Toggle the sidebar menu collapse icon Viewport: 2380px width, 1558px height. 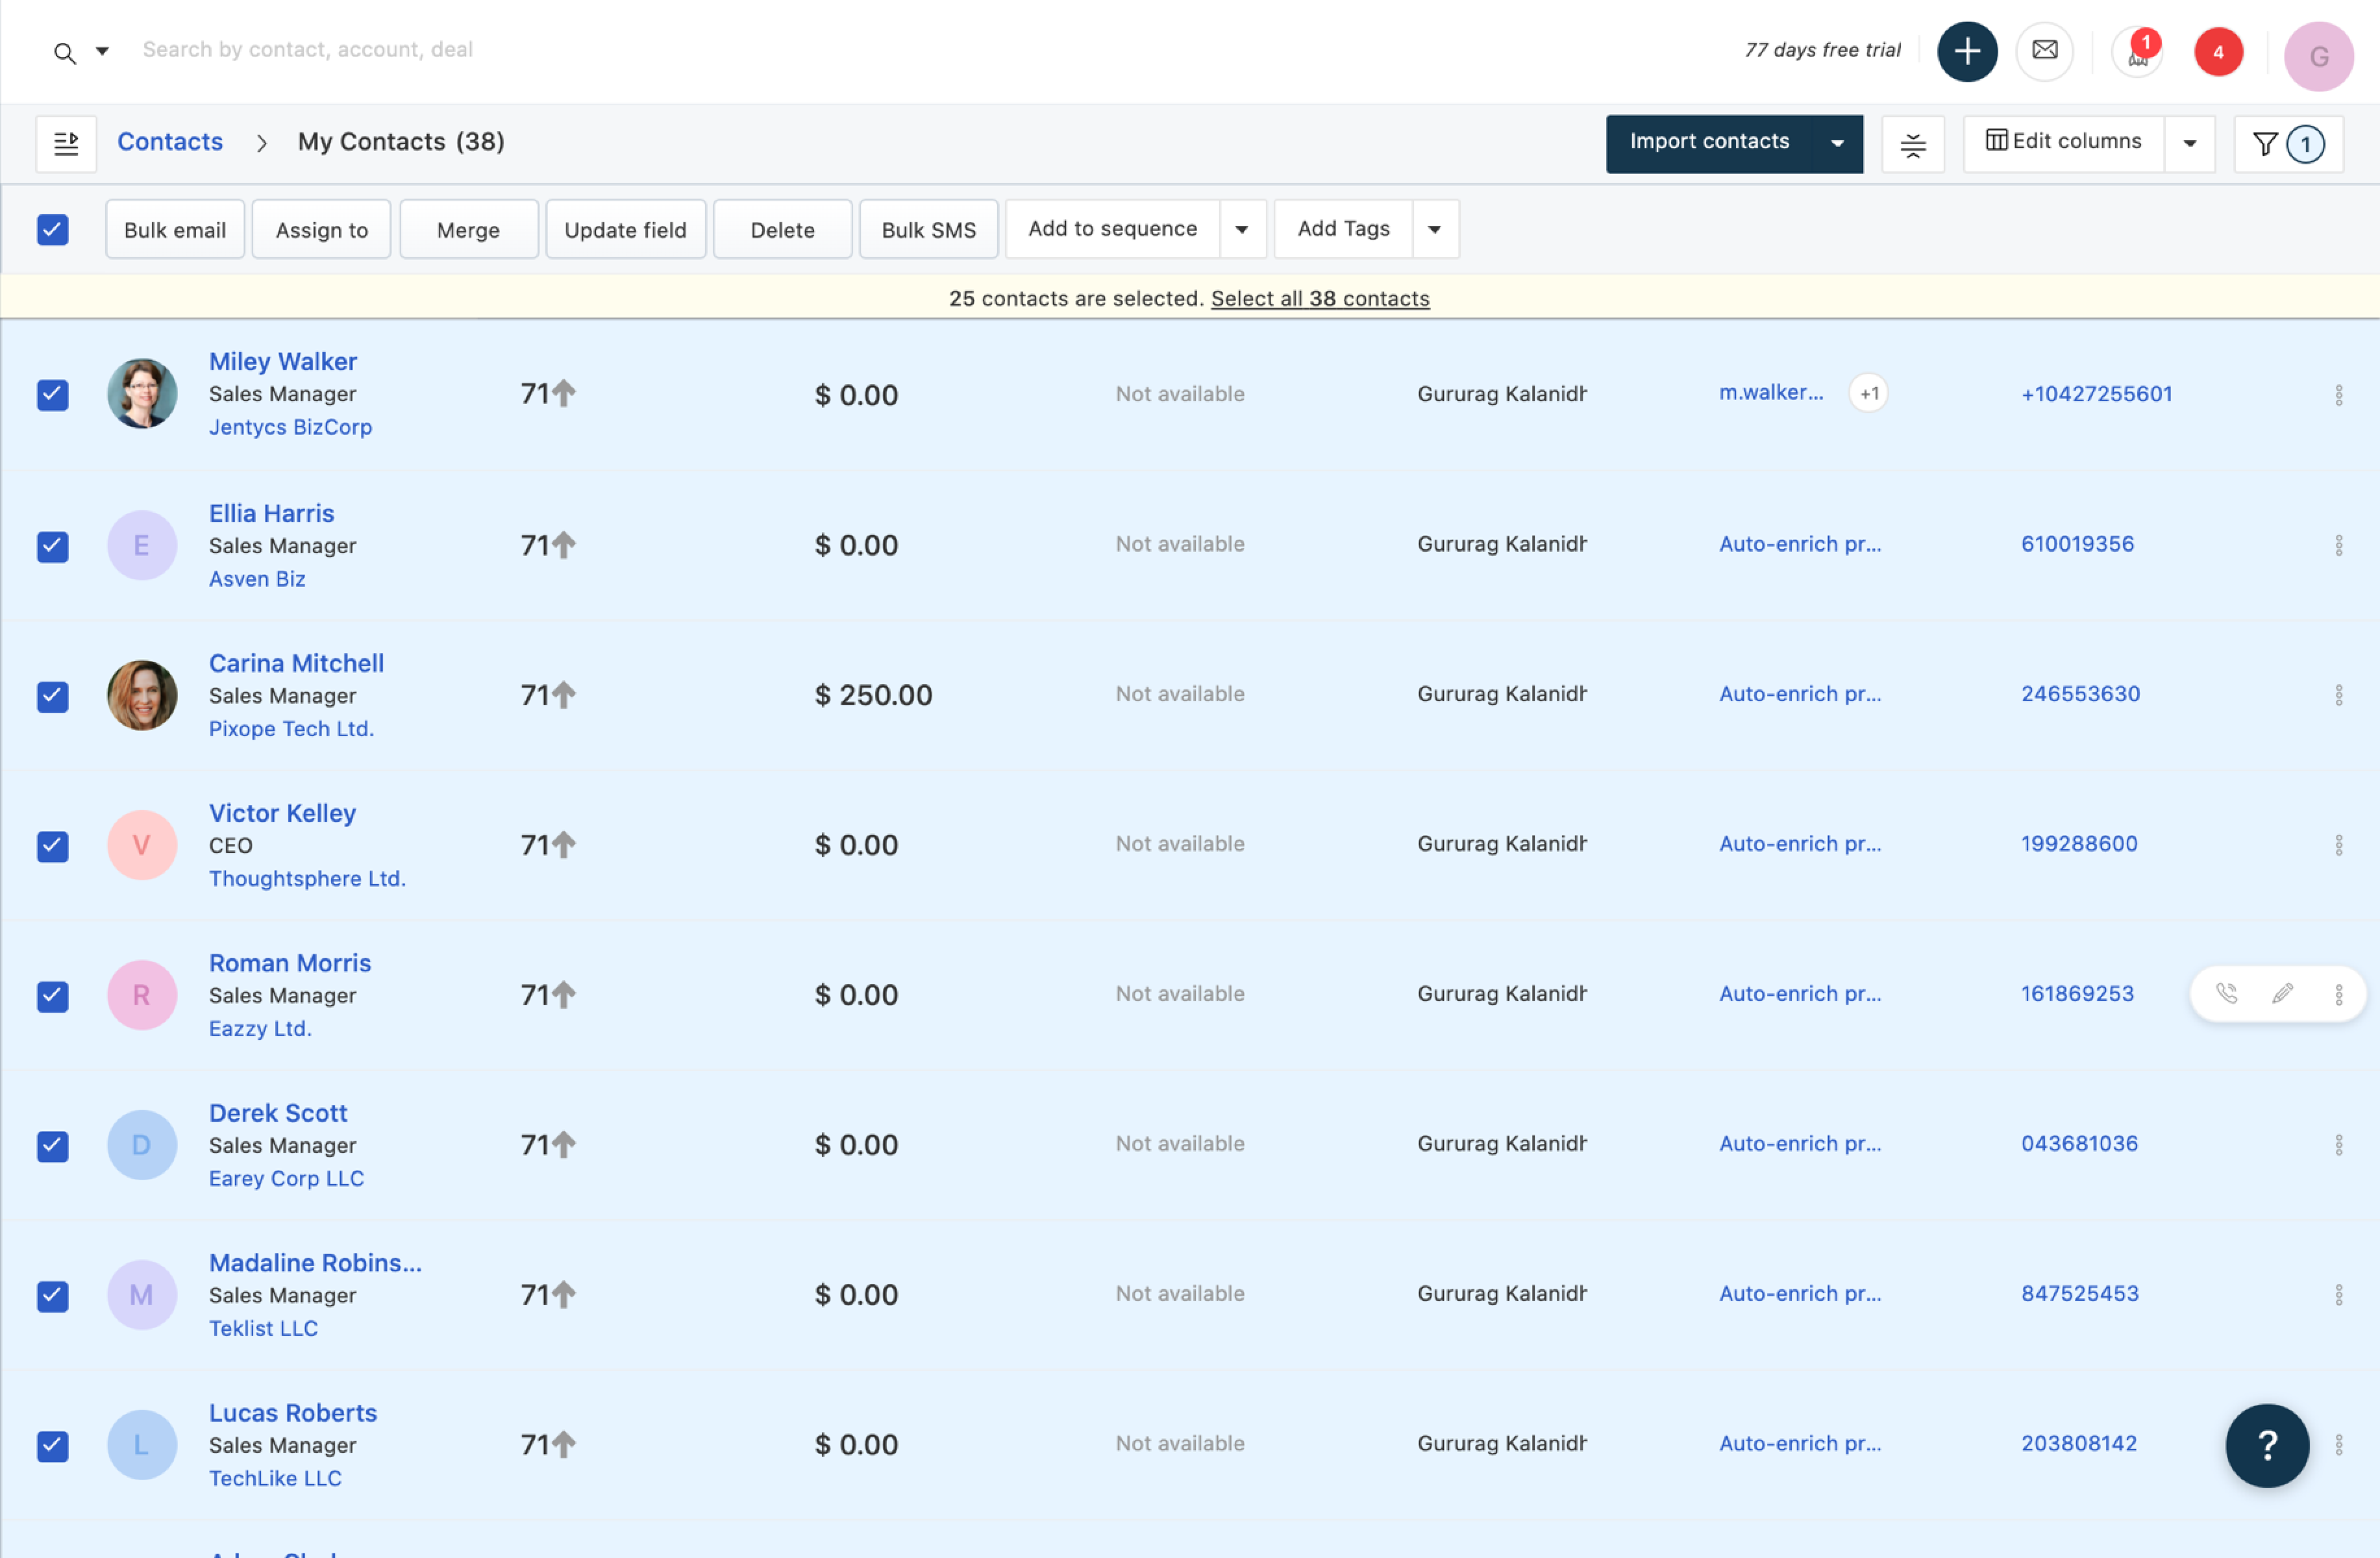pos(66,143)
